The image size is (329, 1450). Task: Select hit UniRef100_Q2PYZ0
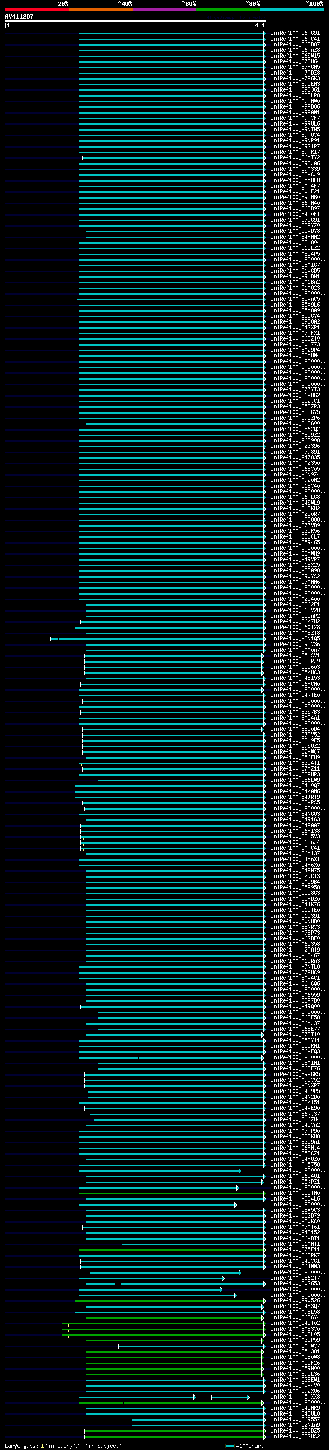(295, 226)
